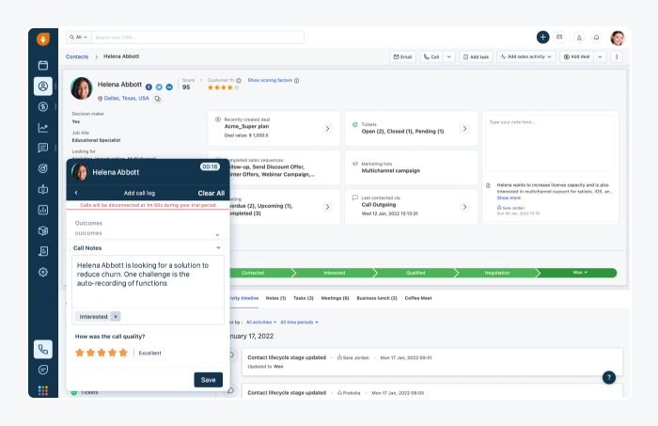The width and height of the screenshot is (658, 426).
Task: Open the settings gear in sidebar
Action: pos(43,272)
